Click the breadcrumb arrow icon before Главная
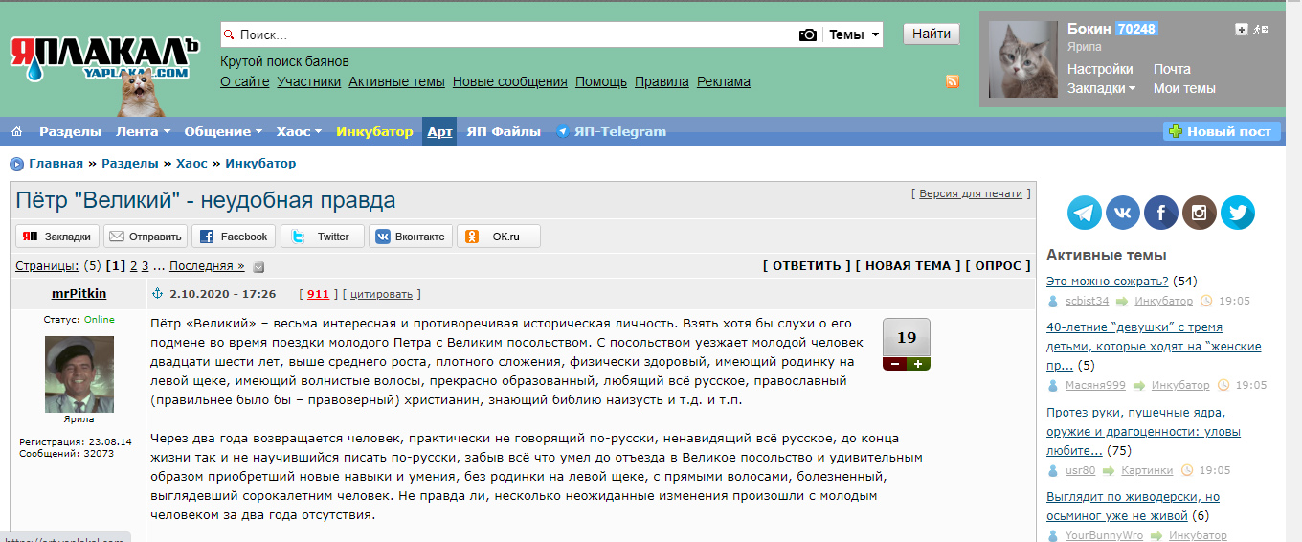 (17, 164)
